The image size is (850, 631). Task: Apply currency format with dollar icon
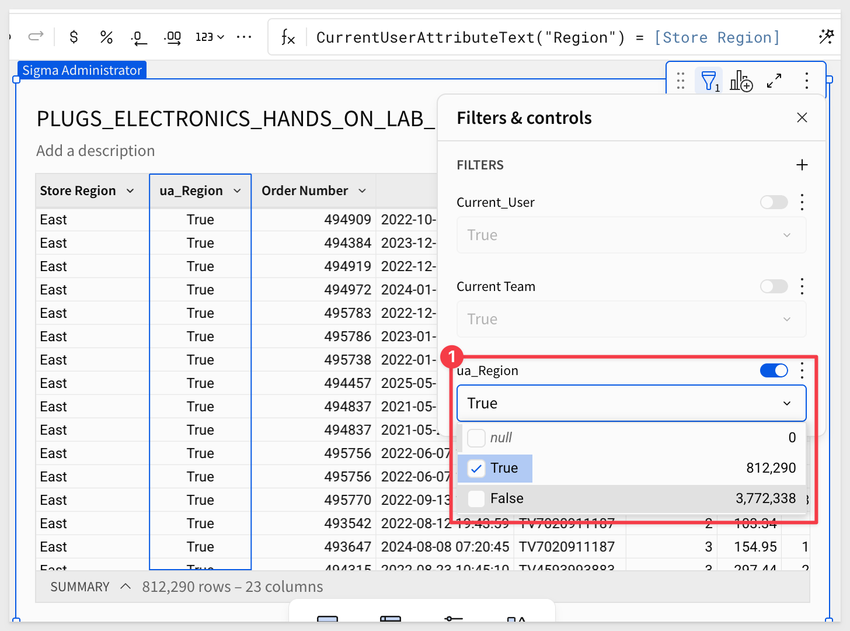coord(74,37)
